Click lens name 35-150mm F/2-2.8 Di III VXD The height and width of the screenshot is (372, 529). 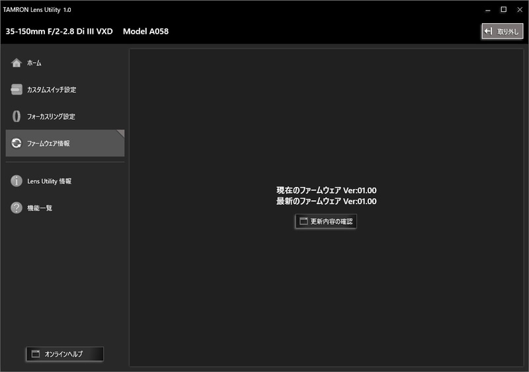point(59,31)
